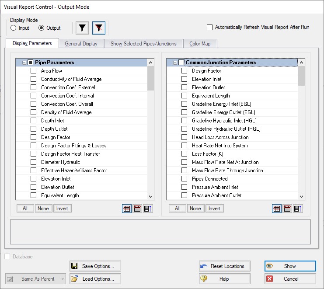Image resolution: width=324 pixels, height=289 pixels.
Task: Click All button under Pipe Parameters
Action: (25, 209)
